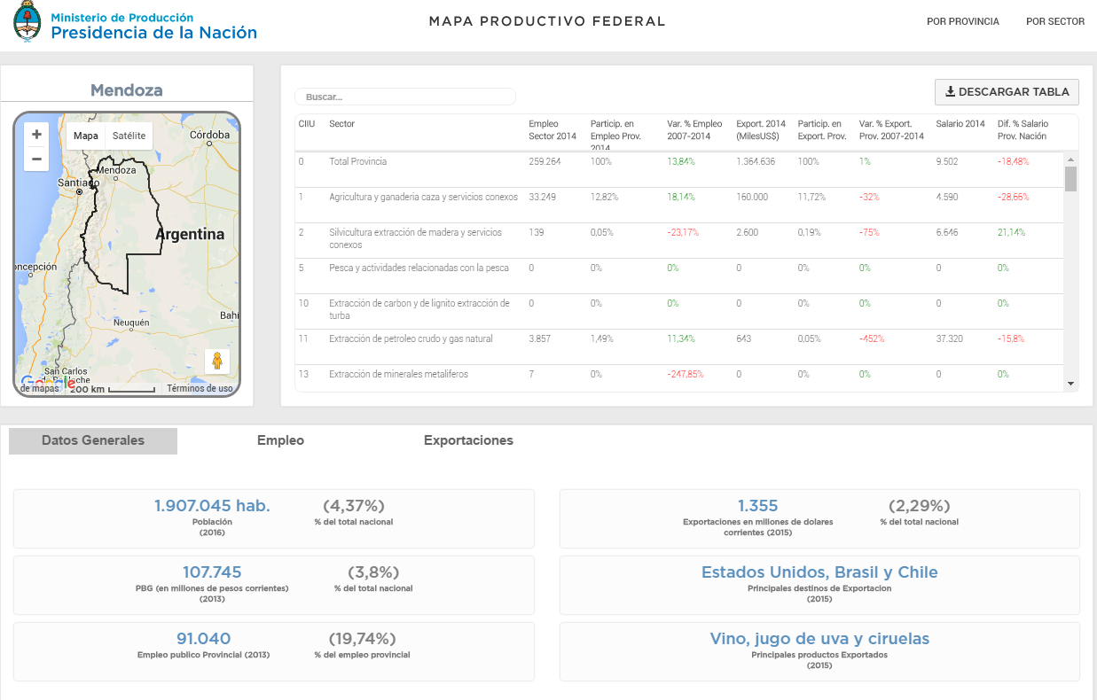Zoom in on the map
Screen dimensions: 1097x700
[x=36, y=135]
